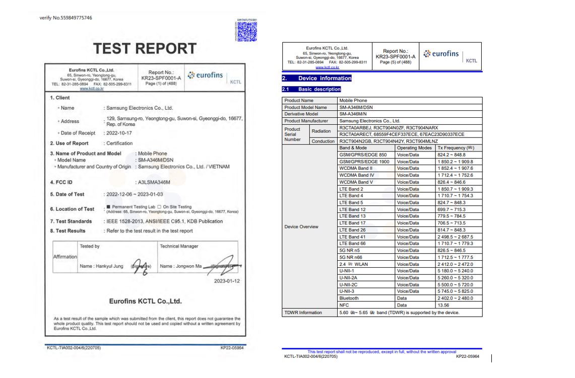This screenshot has width=575, height=378.
Task: Click 'Technical Manager' column header
Action: tap(179, 246)
